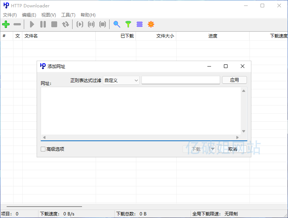Close the 添加网址 dialog
The height and width of the screenshot is (218, 288).
[x=243, y=66]
